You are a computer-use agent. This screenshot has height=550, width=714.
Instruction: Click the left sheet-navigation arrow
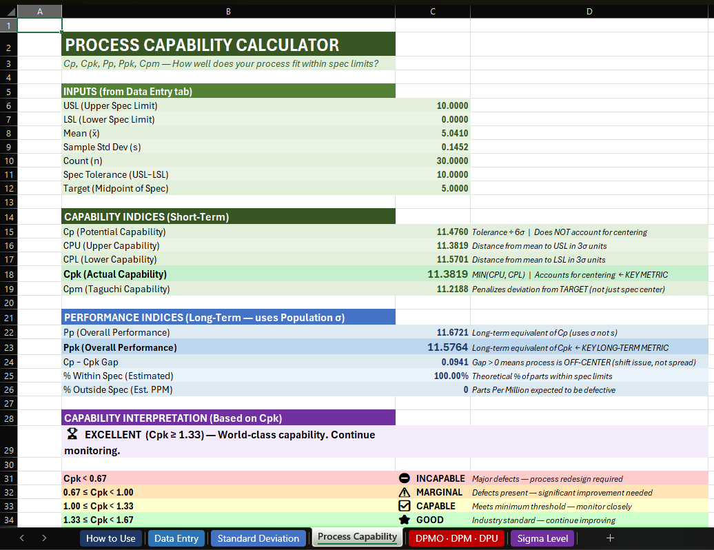click(21, 538)
